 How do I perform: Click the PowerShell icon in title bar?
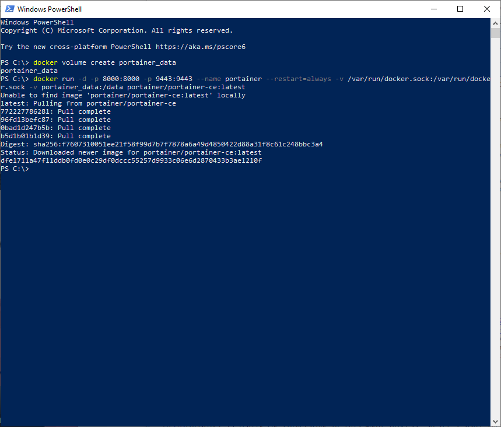[9, 9]
